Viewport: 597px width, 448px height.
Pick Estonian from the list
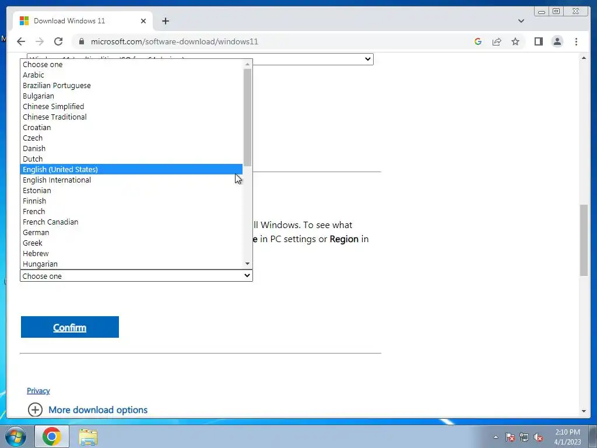(131, 191)
